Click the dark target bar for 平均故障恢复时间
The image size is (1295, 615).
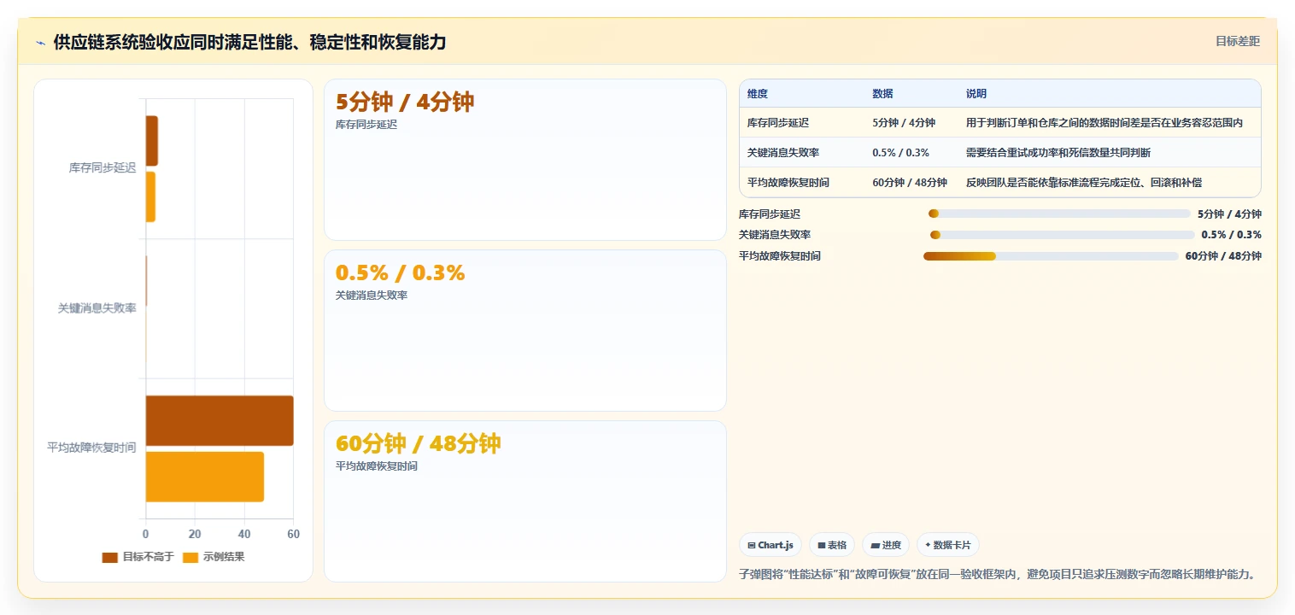(x=220, y=420)
